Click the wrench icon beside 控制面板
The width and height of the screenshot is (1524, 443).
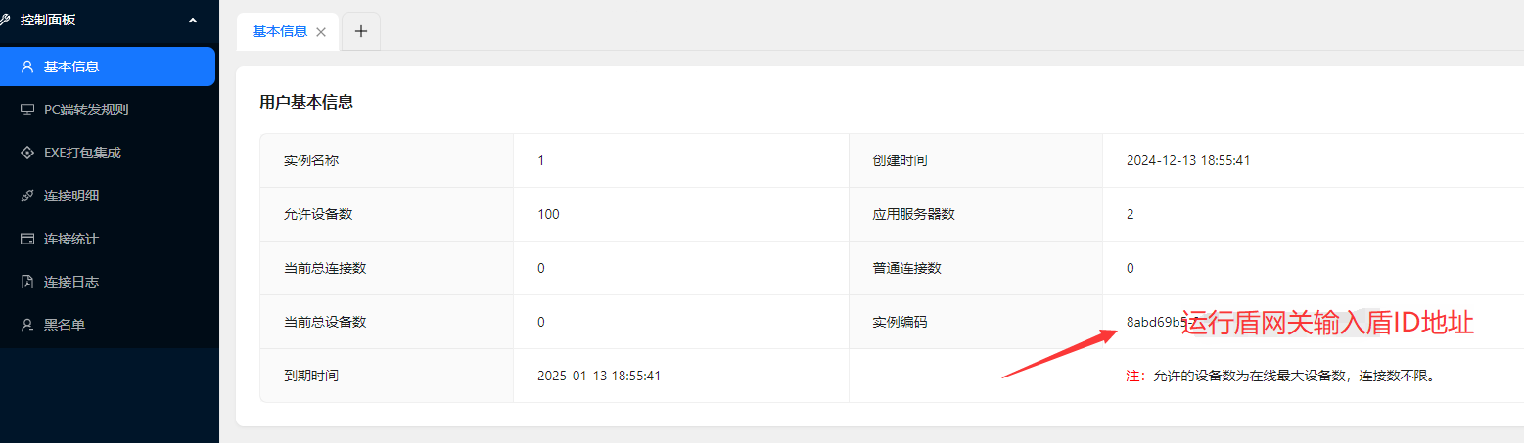pos(6,20)
